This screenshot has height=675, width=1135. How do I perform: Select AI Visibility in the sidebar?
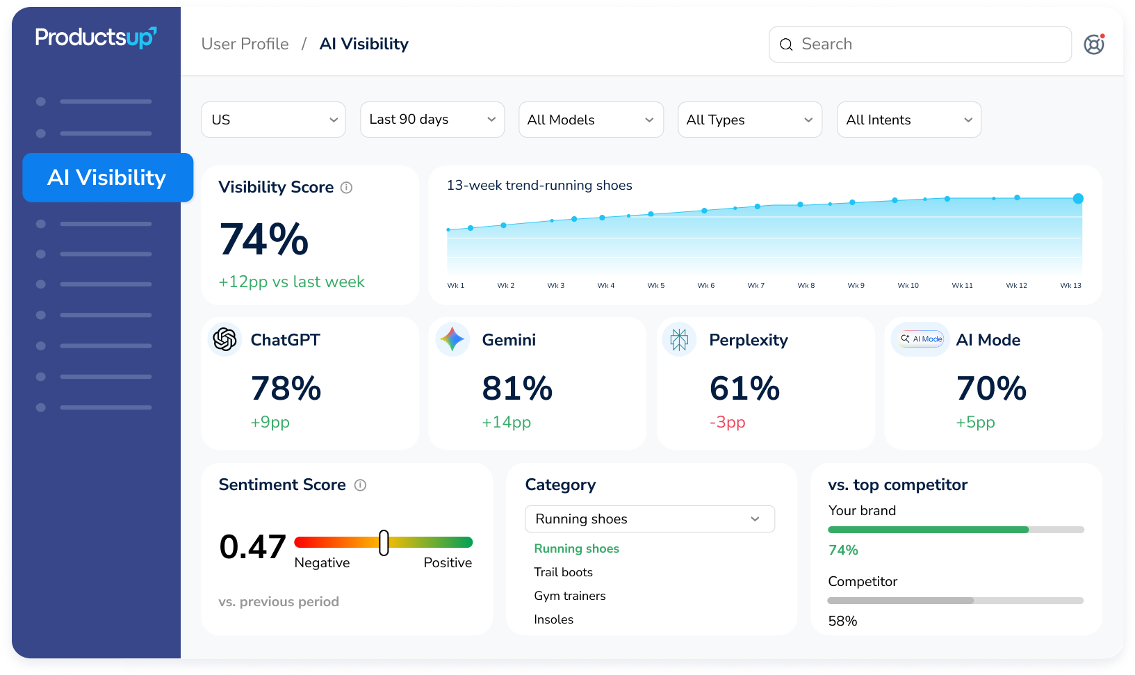[108, 178]
